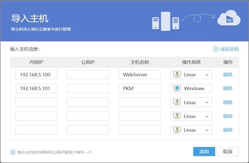Click 移除 link for the PKM row

(228, 89)
